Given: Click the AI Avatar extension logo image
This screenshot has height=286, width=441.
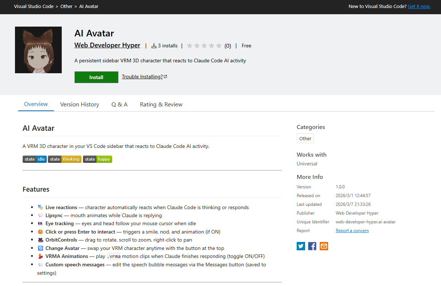Looking at the screenshot, I should (x=38, y=50).
